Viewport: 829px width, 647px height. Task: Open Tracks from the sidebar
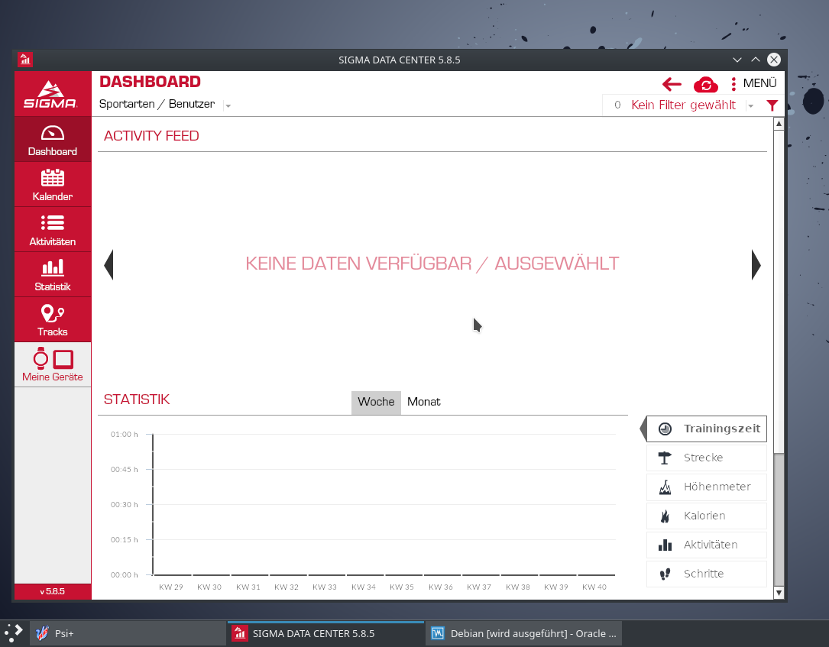tap(52, 320)
